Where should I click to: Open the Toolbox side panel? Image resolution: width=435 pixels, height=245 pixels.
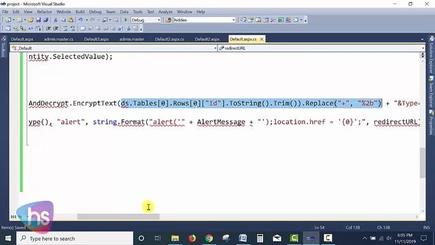point(3,46)
